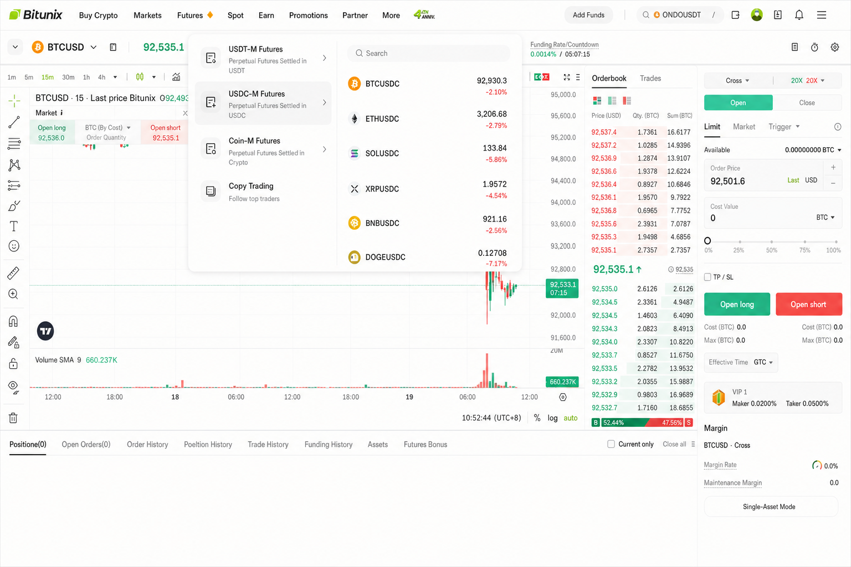851x567 pixels.
Task: Switch order panel to Open
Action: click(x=738, y=102)
